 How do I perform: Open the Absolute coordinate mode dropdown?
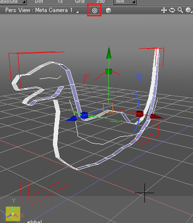pos(13,2)
